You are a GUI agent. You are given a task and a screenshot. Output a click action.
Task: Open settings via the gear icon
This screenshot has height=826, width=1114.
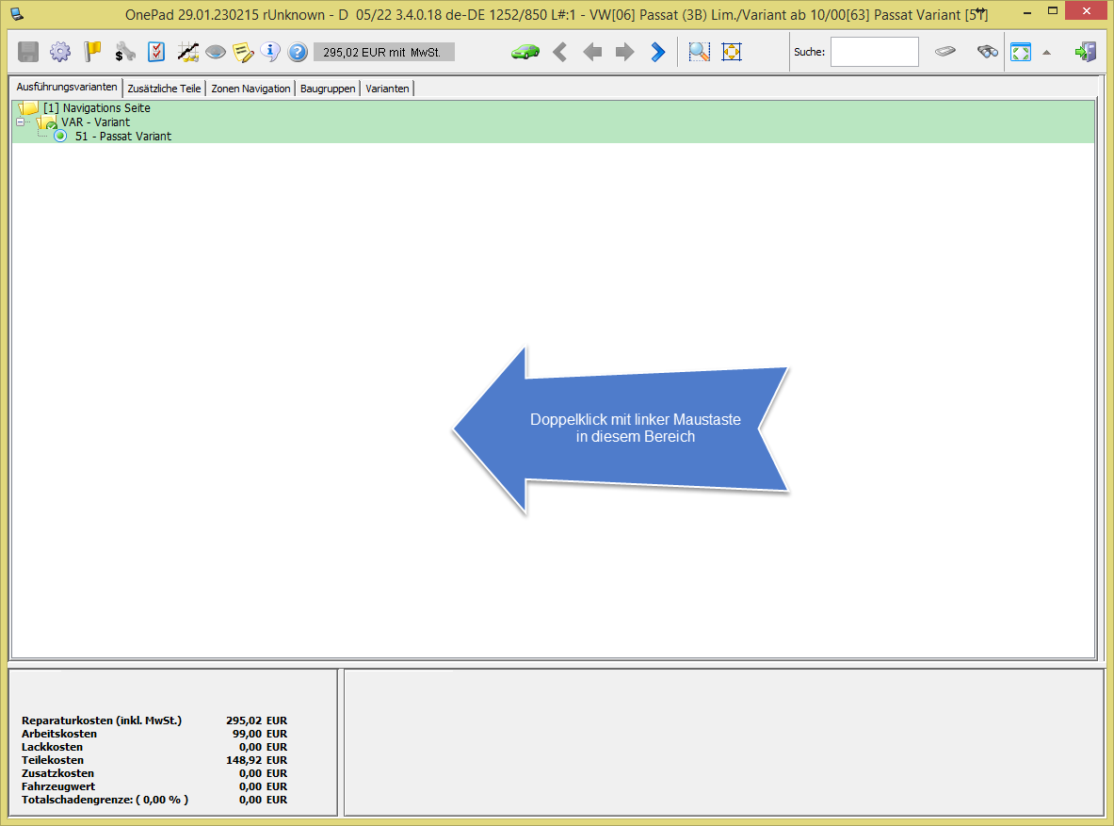pyautogui.click(x=60, y=52)
